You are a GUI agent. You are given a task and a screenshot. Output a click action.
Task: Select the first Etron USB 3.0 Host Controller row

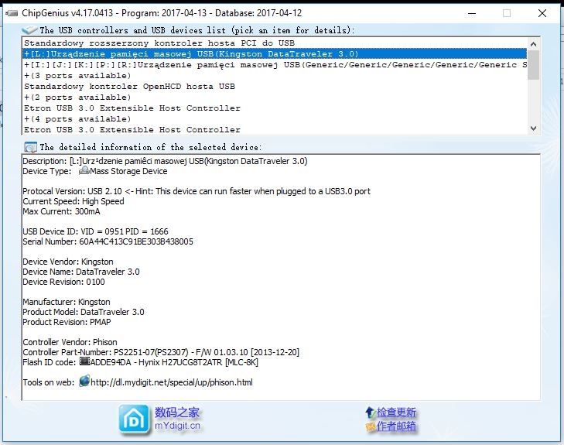(x=275, y=108)
